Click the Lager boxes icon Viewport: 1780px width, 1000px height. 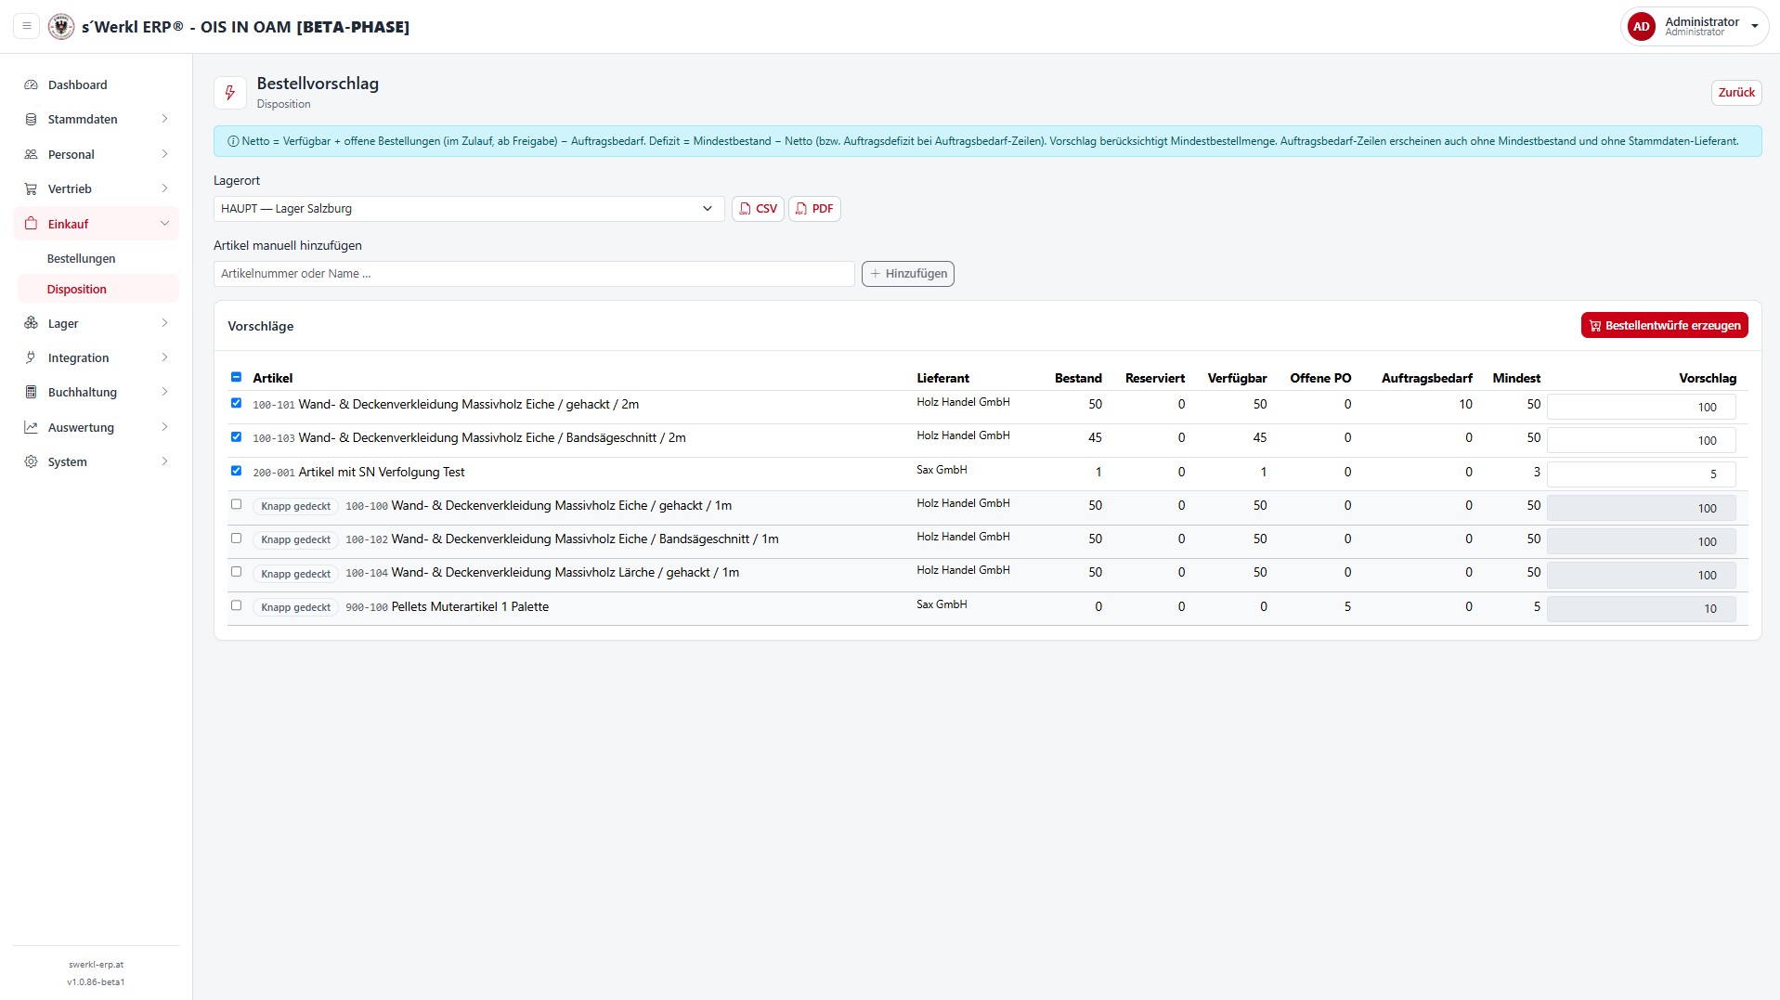coord(31,323)
